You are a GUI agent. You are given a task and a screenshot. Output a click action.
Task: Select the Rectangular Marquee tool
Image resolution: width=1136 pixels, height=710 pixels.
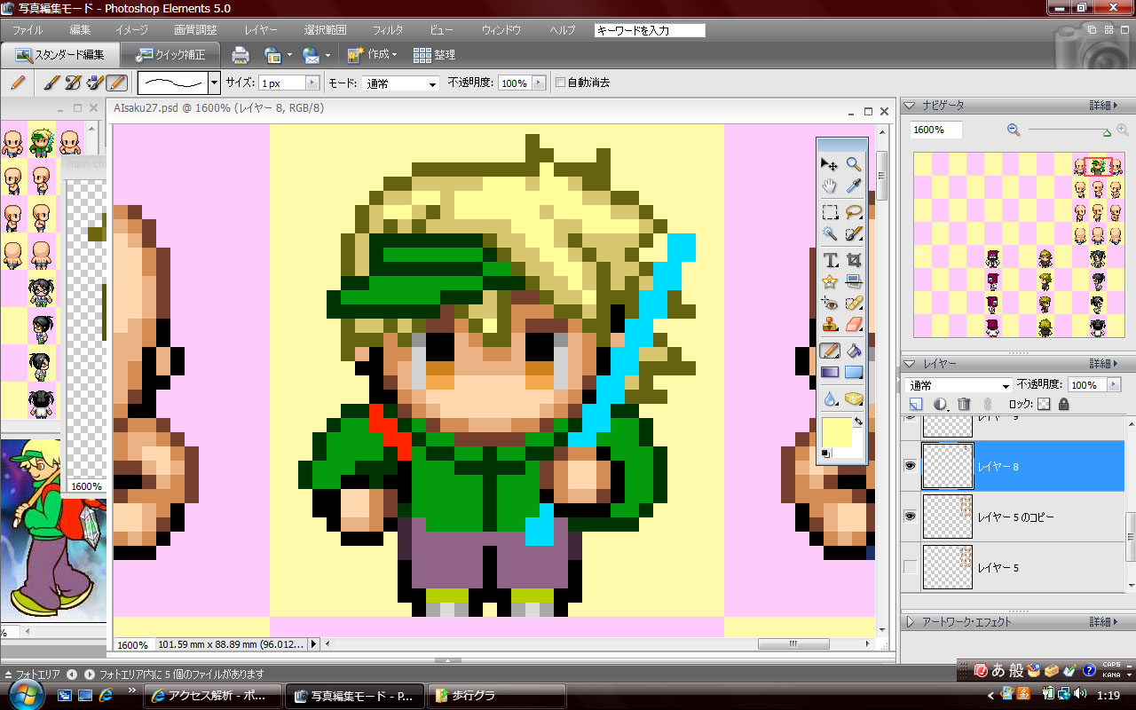(x=830, y=212)
